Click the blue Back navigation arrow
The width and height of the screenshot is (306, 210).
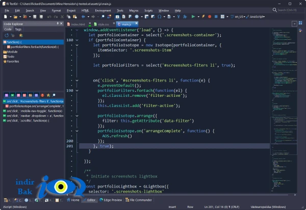tap(83, 17)
